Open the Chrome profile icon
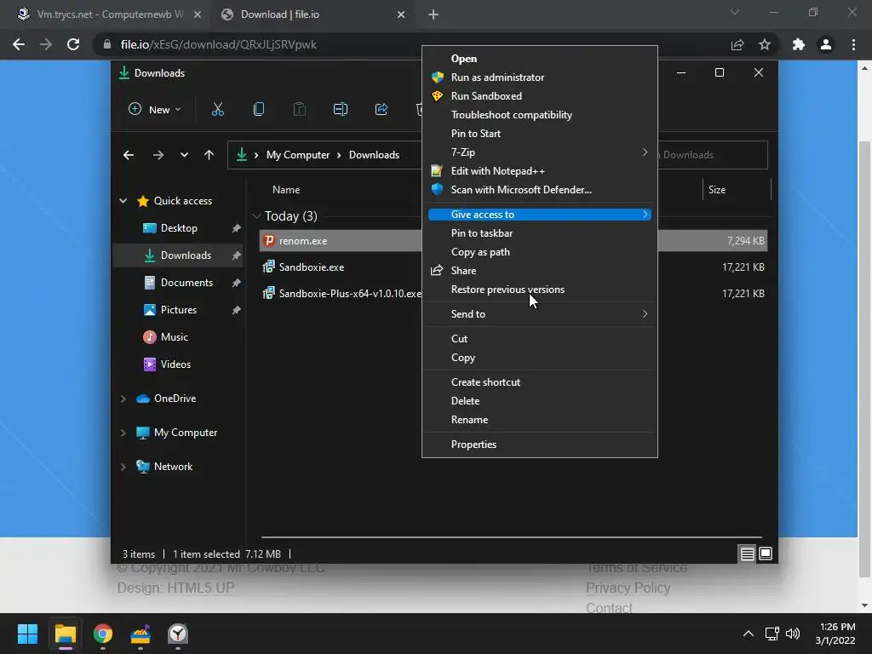Viewport: 872px width, 654px height. point(826,44)
